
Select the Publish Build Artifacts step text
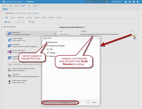click(19, 81)
